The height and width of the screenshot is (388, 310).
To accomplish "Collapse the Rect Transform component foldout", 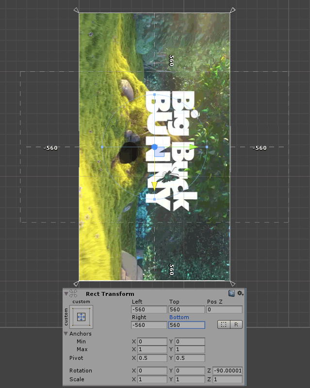I will 66,294.
